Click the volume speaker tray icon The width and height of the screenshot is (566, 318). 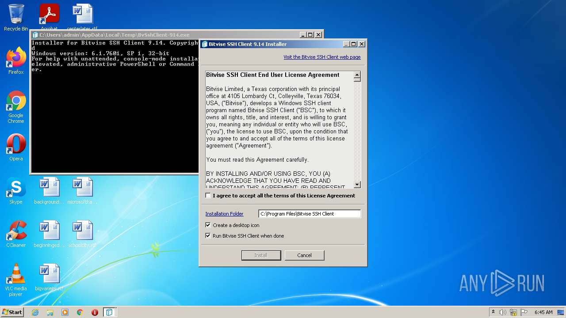[x=503, y=312]
